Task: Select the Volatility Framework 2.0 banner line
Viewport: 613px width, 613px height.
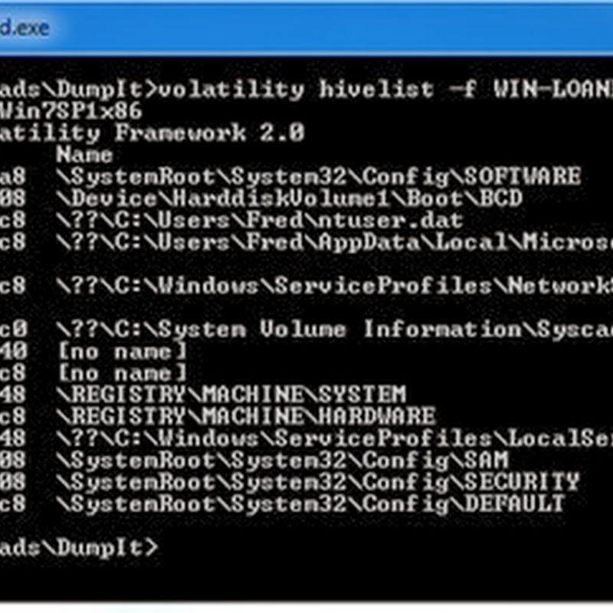Action: pyautogui.click(x=152, y=133)
